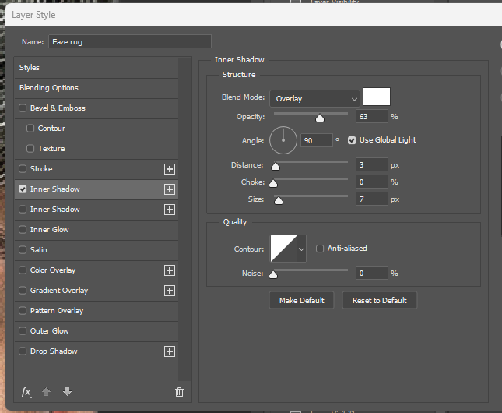The width and height of the screenshot is (502, 413).
Task: Enable the Outer Glow checkbox
Action: pos(23,330)
